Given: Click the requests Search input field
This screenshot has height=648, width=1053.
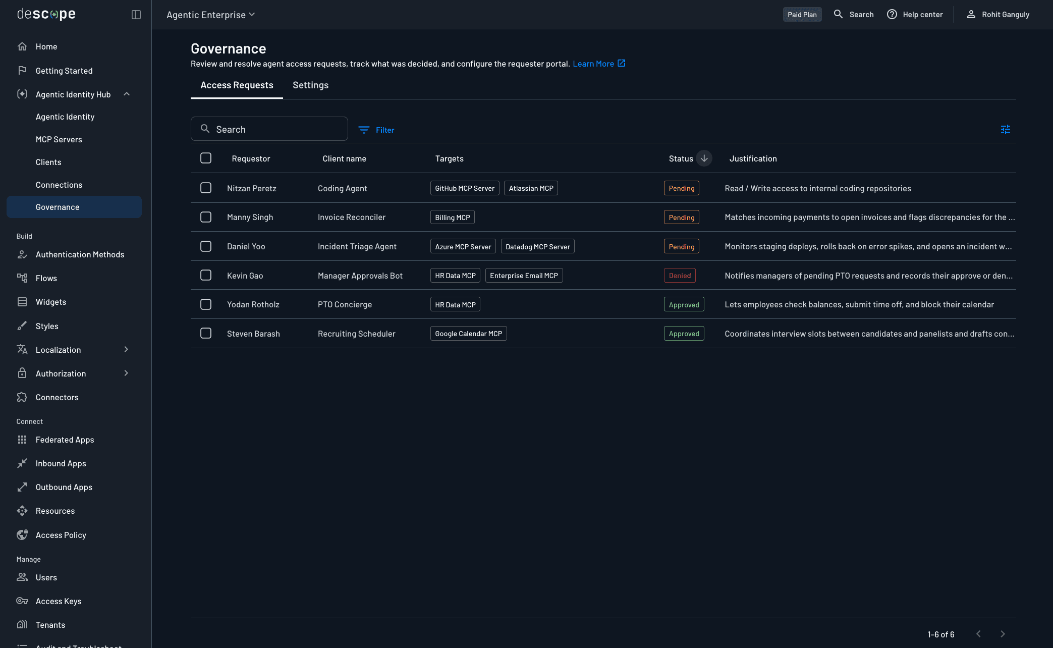Looking at the screenshot, I should point(269,129).
